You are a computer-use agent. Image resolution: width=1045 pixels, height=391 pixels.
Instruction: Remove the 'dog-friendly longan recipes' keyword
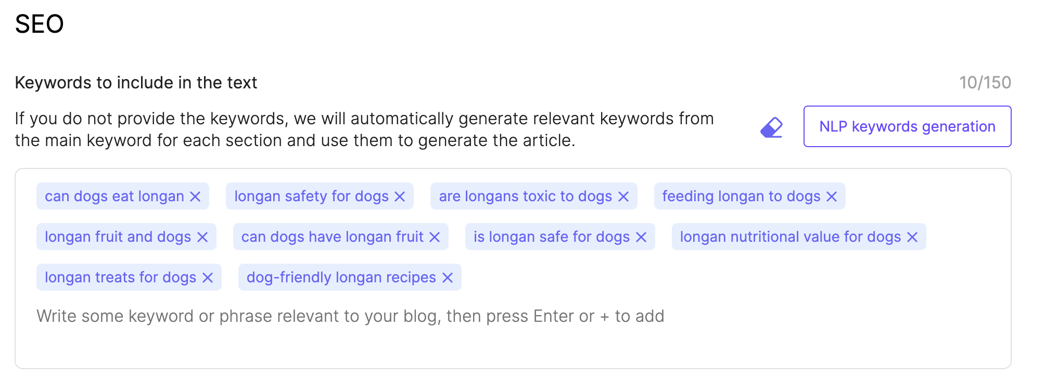(x=448, y=278)
